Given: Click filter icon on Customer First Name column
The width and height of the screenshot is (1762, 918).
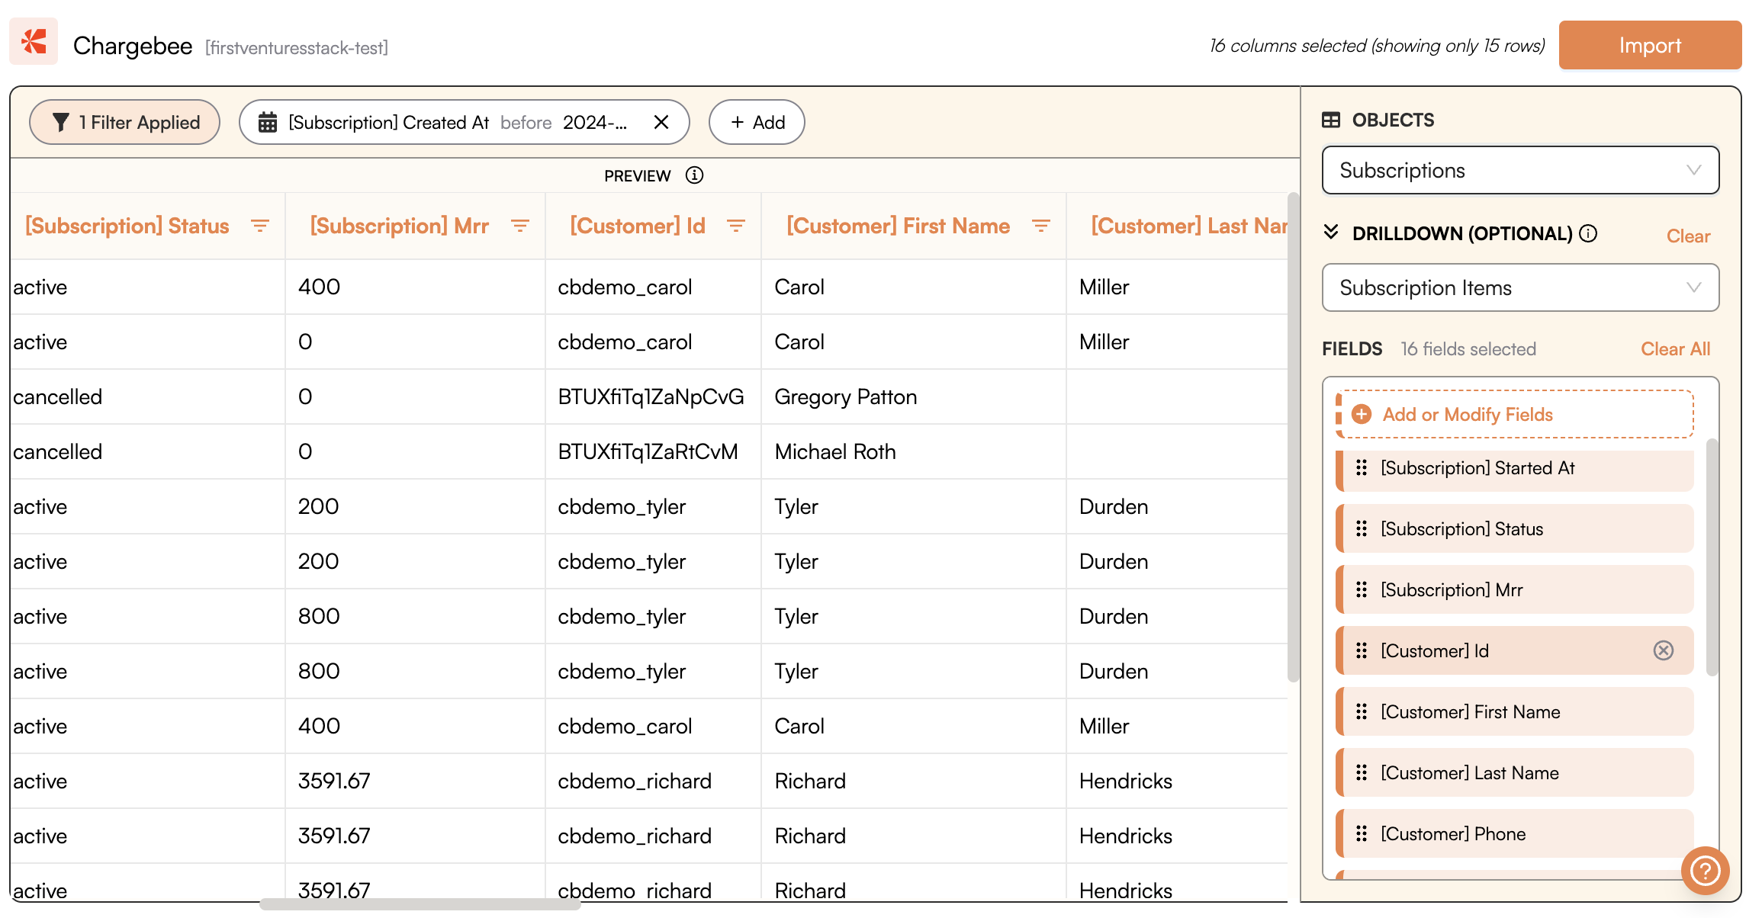Looking at the screenshot, I should (x=1041, y=226).
